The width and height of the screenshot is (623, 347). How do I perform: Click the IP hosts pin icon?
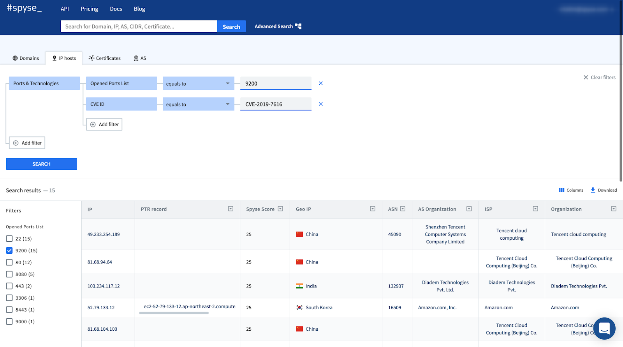coord(55,58)
